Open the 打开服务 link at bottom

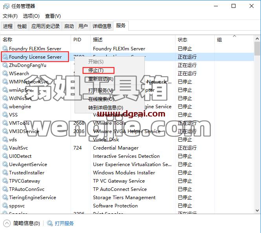(64, 223)
